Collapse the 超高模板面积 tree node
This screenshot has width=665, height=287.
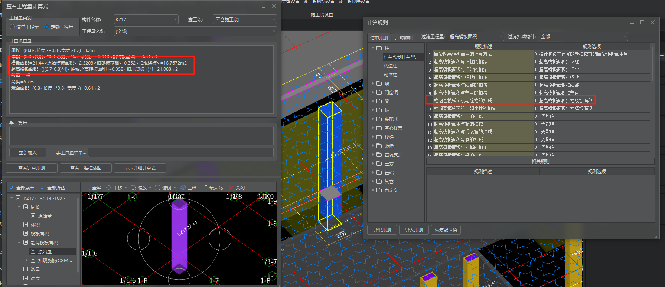[19, 243]
